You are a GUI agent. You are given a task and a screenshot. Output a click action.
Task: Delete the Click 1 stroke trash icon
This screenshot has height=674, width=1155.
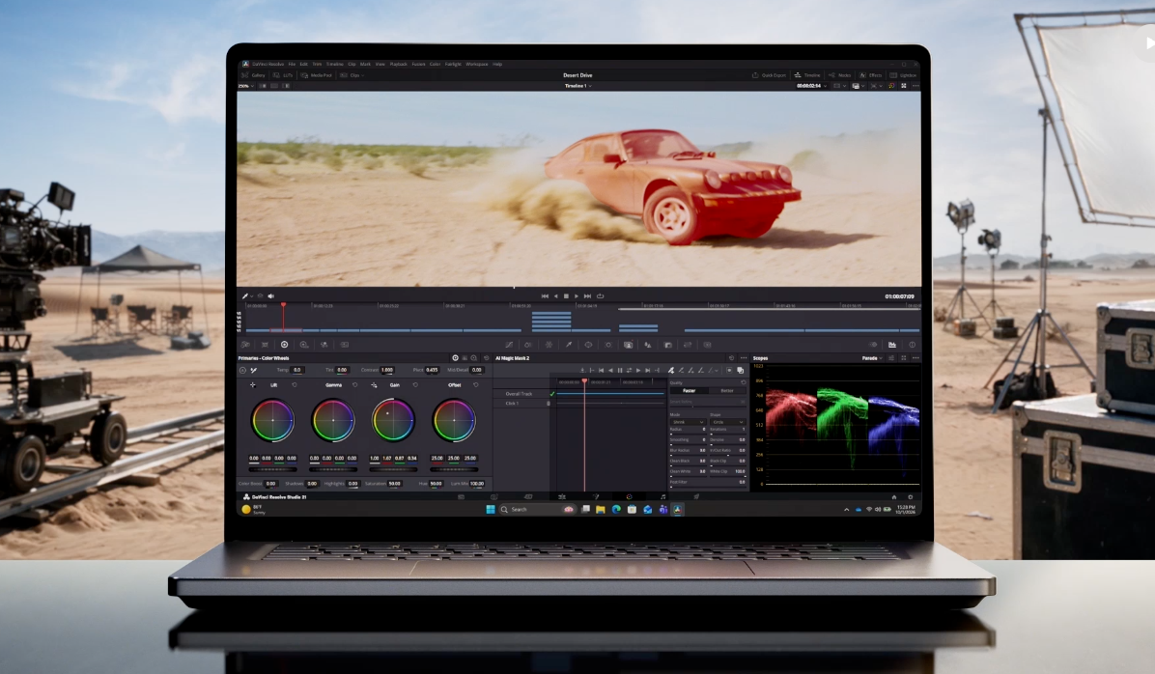548,404
